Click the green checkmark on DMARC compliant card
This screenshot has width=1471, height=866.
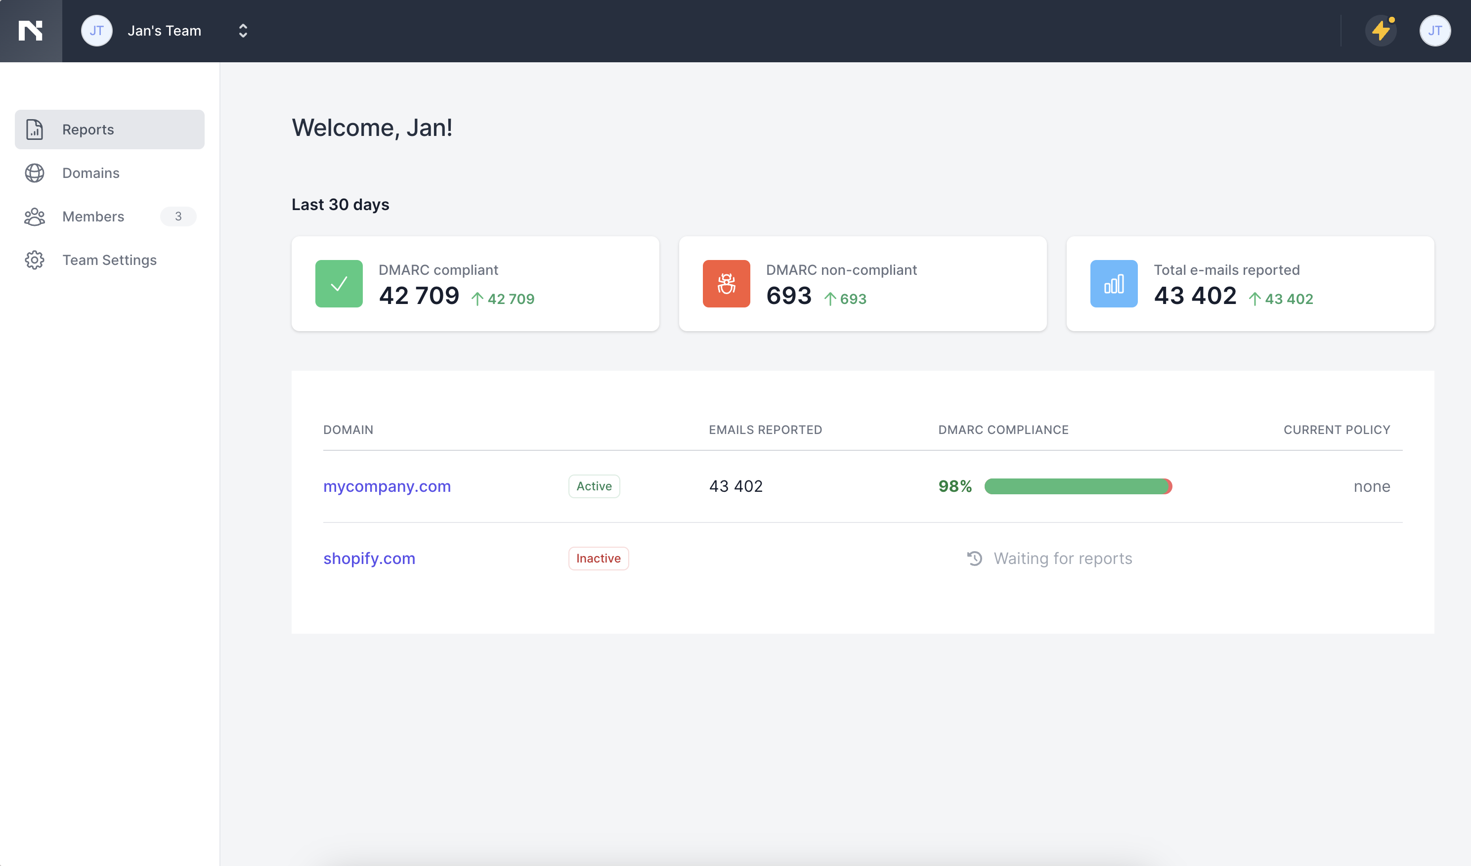click(x=339, y=284)
